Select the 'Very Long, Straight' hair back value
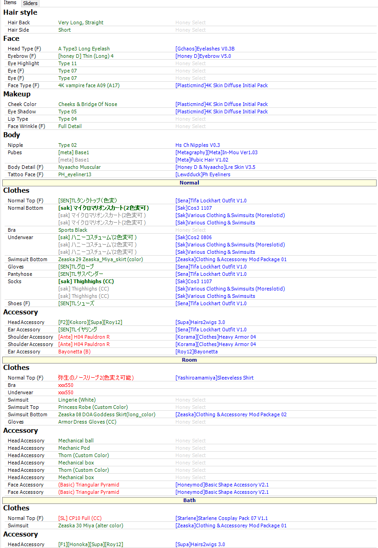Screen dimensions: 378x548 tap(81, 22)
